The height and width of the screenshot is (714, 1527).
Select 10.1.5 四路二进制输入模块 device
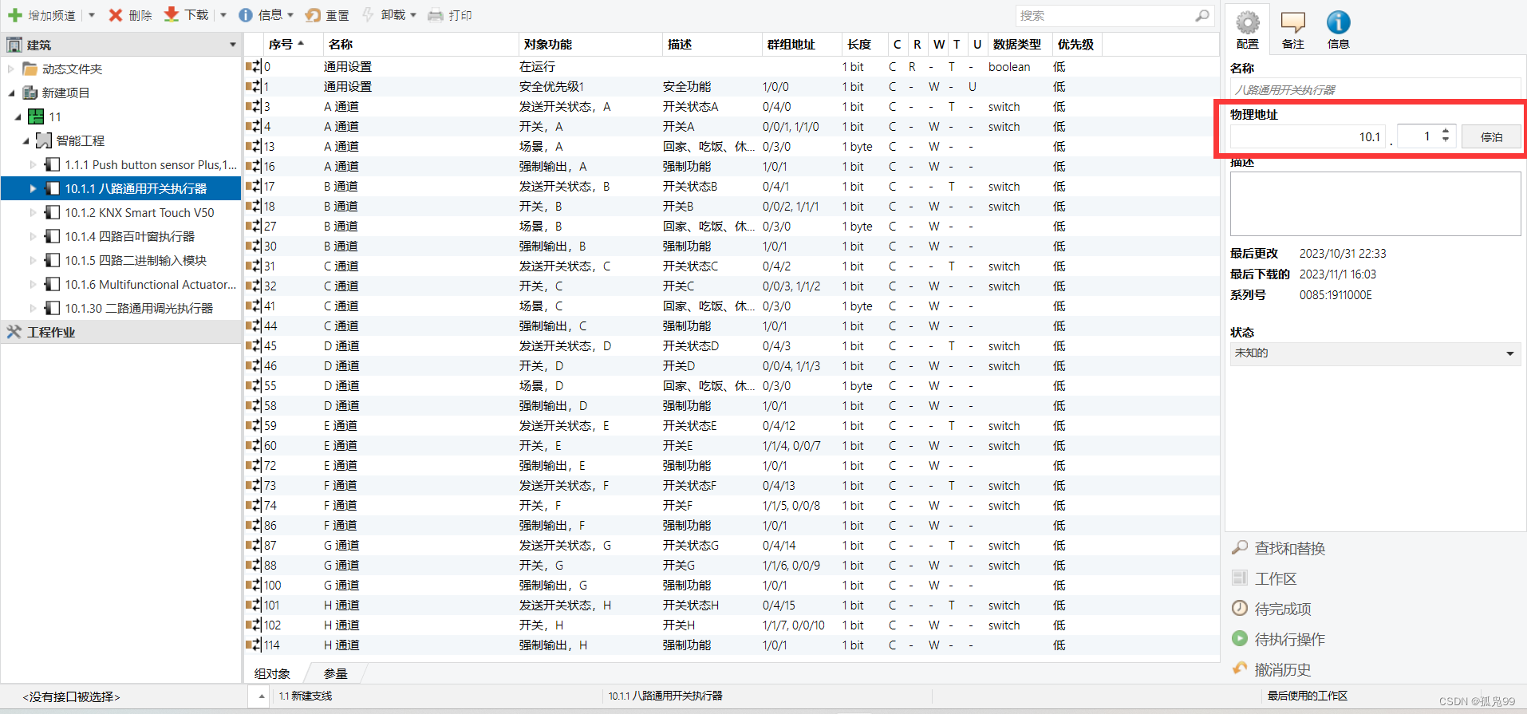(x=136, y=260)
